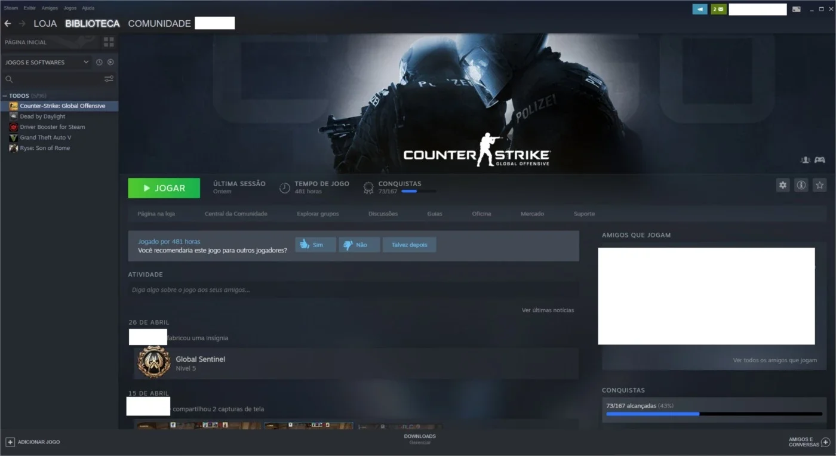
Task: Focus the activity comment input field
Action: pyautogui.click(x=354, y=290)
